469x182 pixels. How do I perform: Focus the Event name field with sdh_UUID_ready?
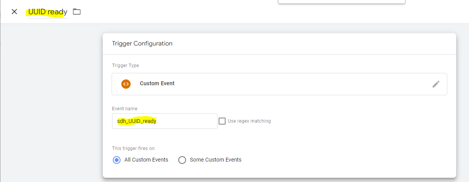coord(164,121)
